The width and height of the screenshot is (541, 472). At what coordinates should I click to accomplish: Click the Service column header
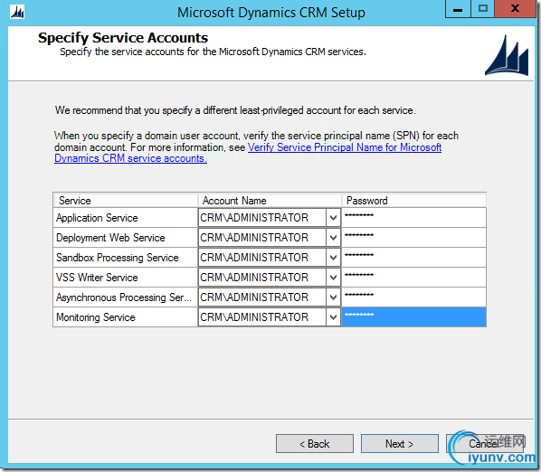[126, 201]
